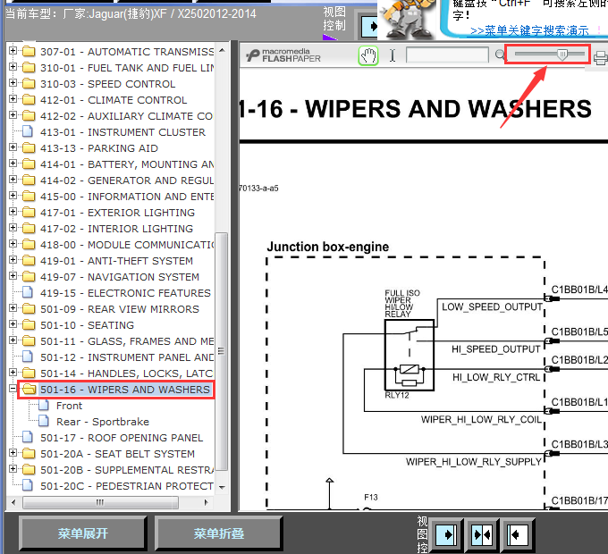This screenshot has width=608, height=554.
Task: Click the FlashPaper print icon
Action: (600, 58)
